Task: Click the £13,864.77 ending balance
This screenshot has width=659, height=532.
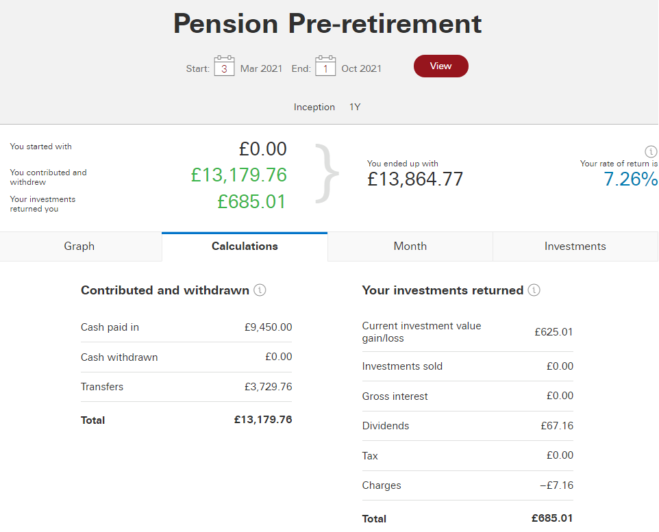Action: point(415,179)
